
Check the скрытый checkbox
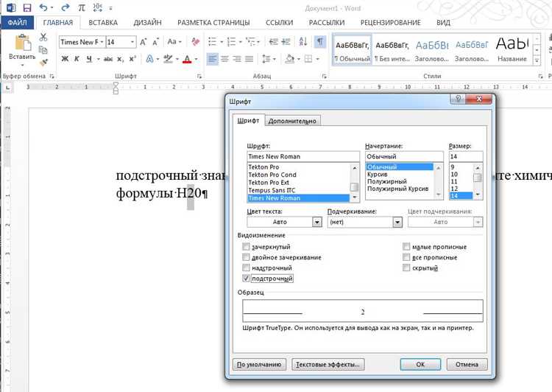[406, 268]
